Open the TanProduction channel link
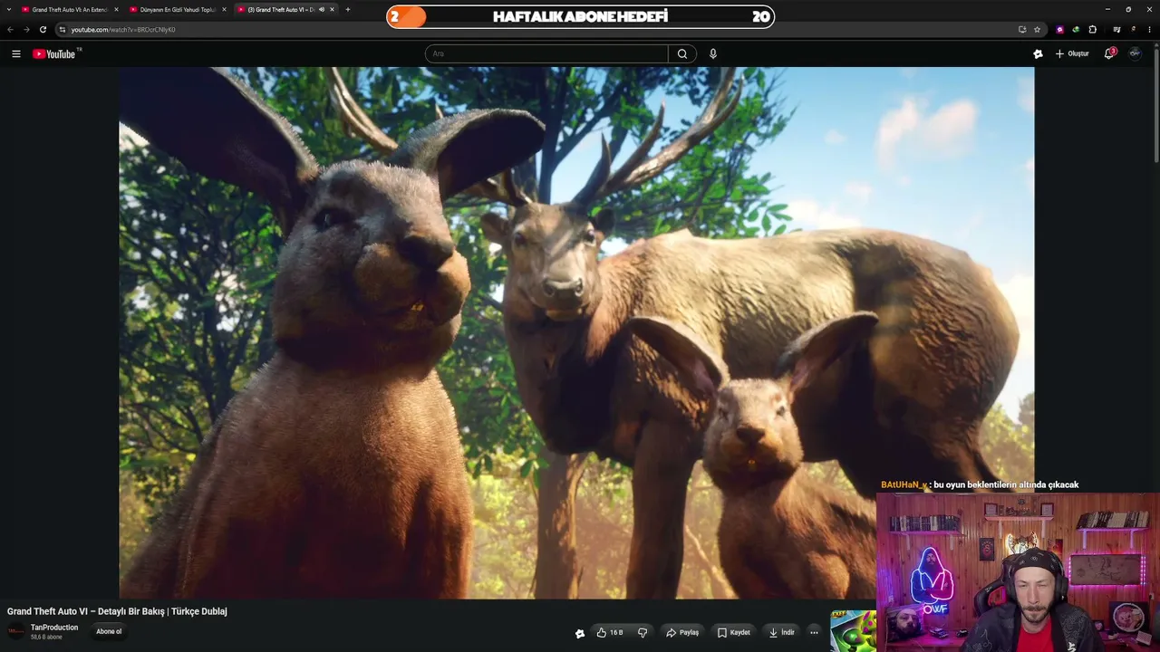Image resolution: width=1160 pixels, height=652 pixels. point(54,628)
